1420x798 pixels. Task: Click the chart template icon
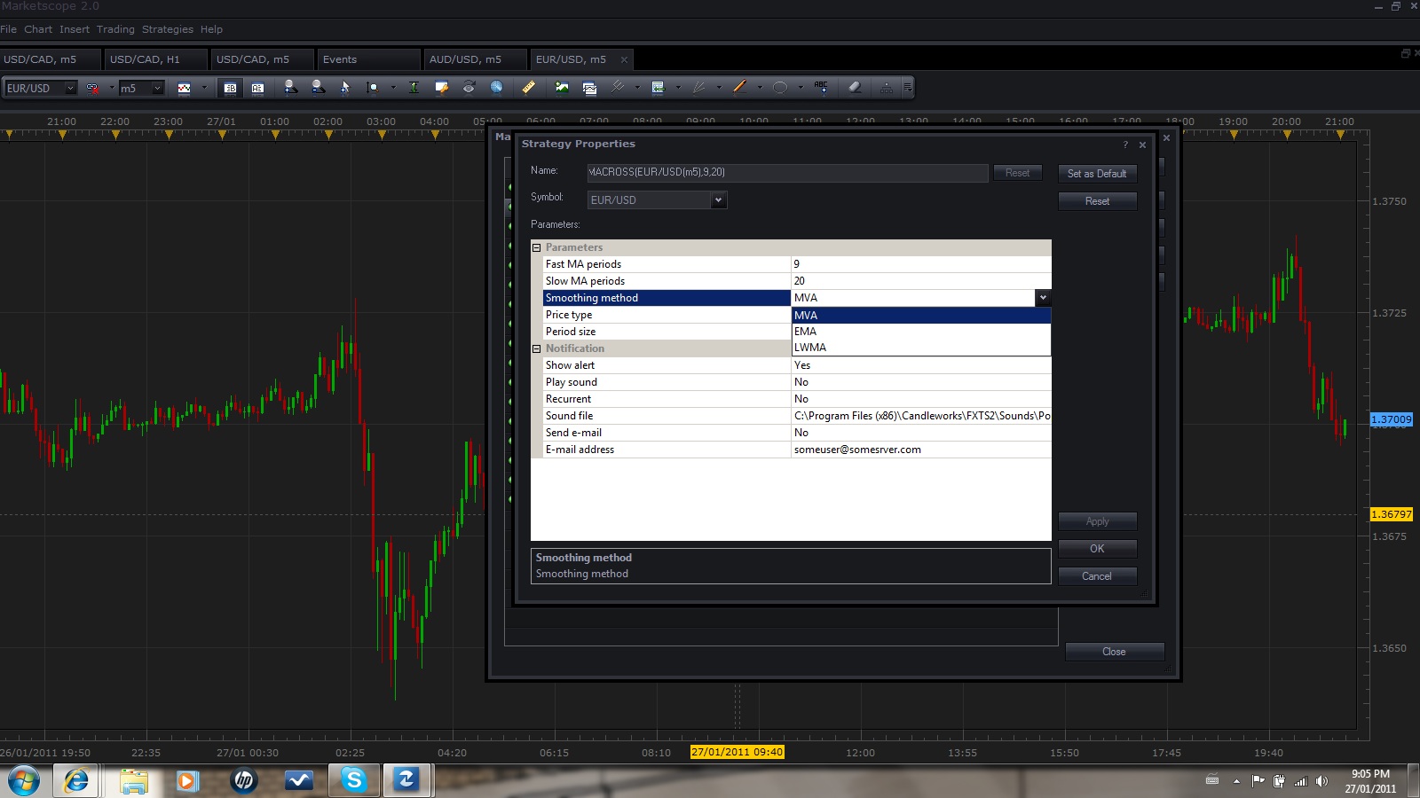click(589, 88)
